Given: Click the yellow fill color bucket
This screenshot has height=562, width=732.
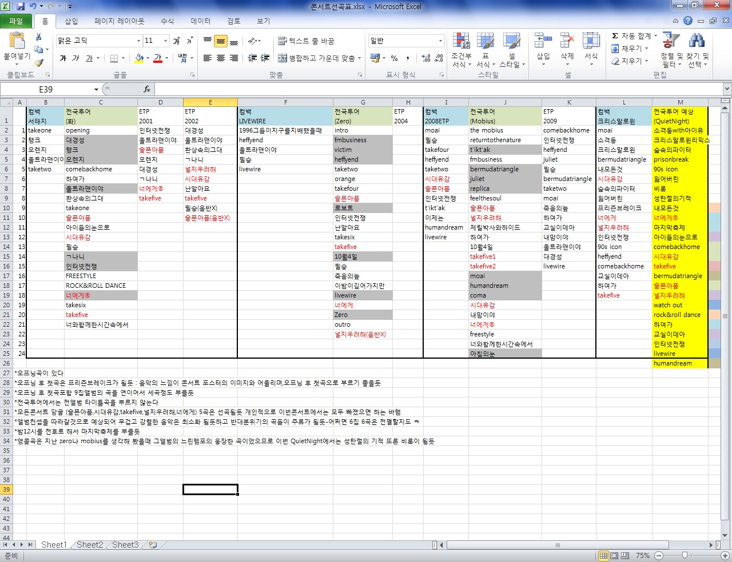Looking at the screenshot, I should pyautogui.click(x=139, y=58).
